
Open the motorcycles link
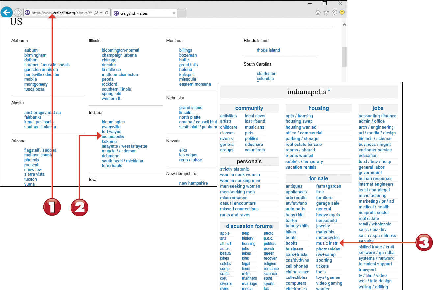[328, 238]
